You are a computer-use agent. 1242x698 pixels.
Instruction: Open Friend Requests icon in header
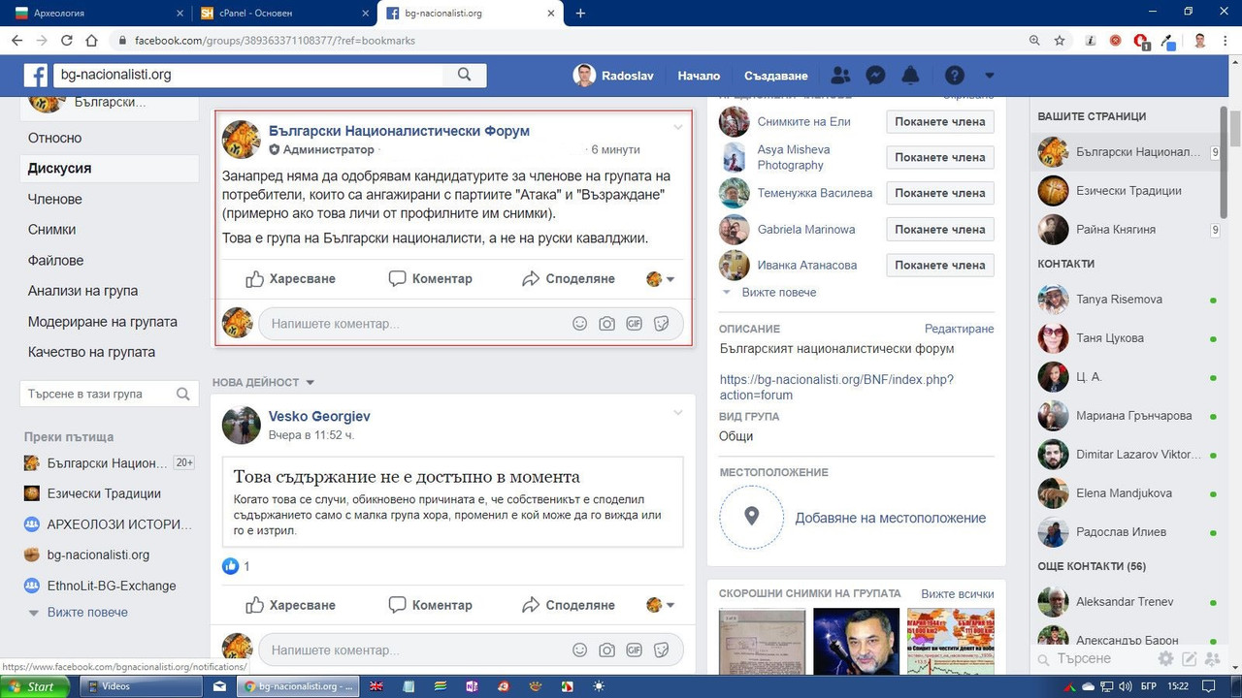click(x=840, y=76)
